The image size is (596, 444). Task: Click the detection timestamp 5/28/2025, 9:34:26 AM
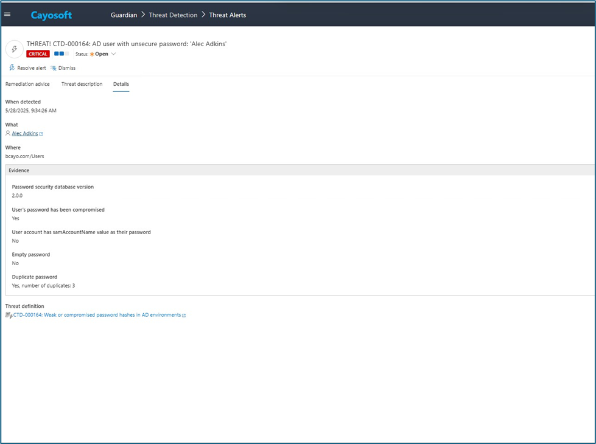31,111
